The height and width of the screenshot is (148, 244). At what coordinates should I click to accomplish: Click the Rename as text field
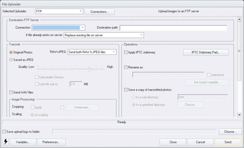point(168,75)
